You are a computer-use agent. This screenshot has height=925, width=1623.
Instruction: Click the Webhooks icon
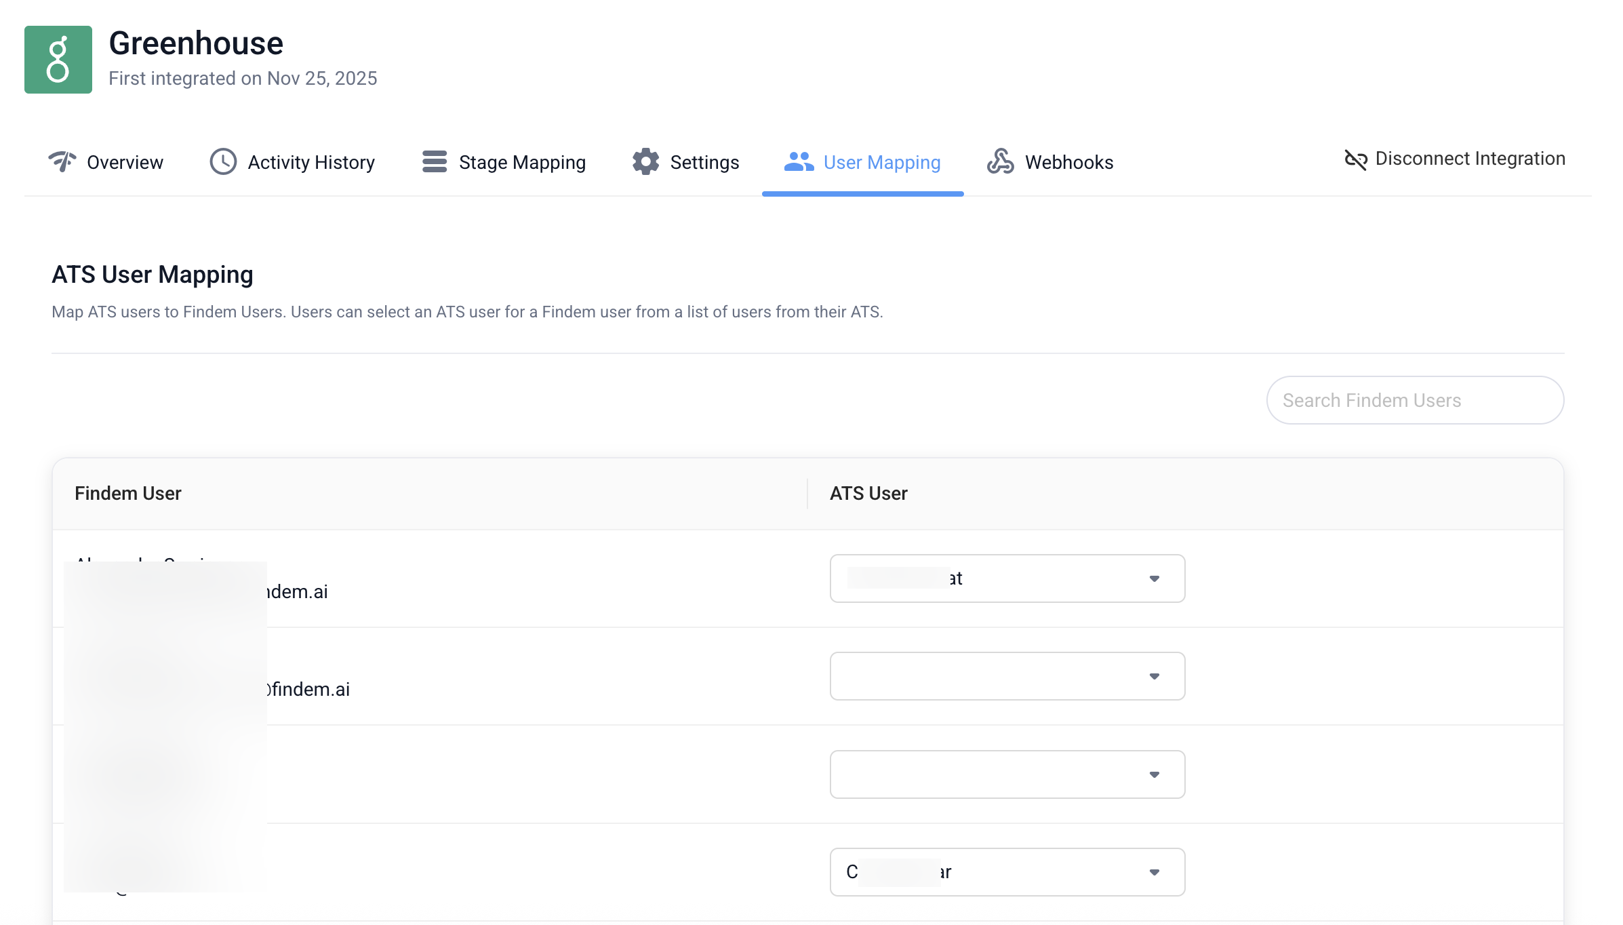coord(1000,161)
